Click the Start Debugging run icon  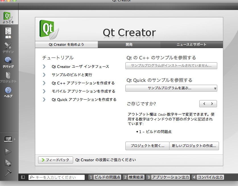8,163
